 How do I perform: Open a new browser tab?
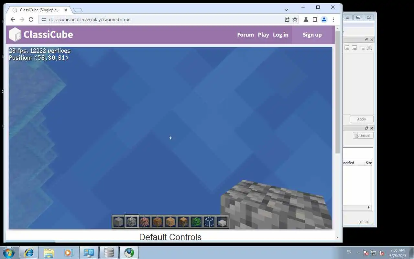tap(78, 10)
